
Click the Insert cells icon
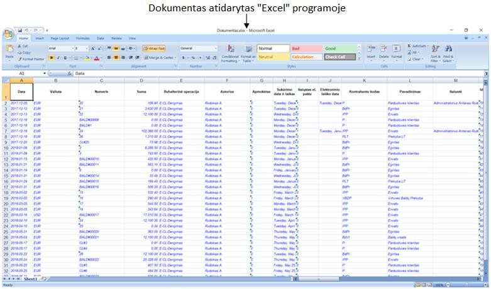click(370, 52)
